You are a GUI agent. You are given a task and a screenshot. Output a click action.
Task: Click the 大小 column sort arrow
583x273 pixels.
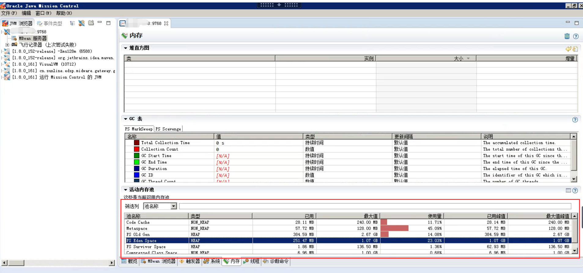(468, 58)
